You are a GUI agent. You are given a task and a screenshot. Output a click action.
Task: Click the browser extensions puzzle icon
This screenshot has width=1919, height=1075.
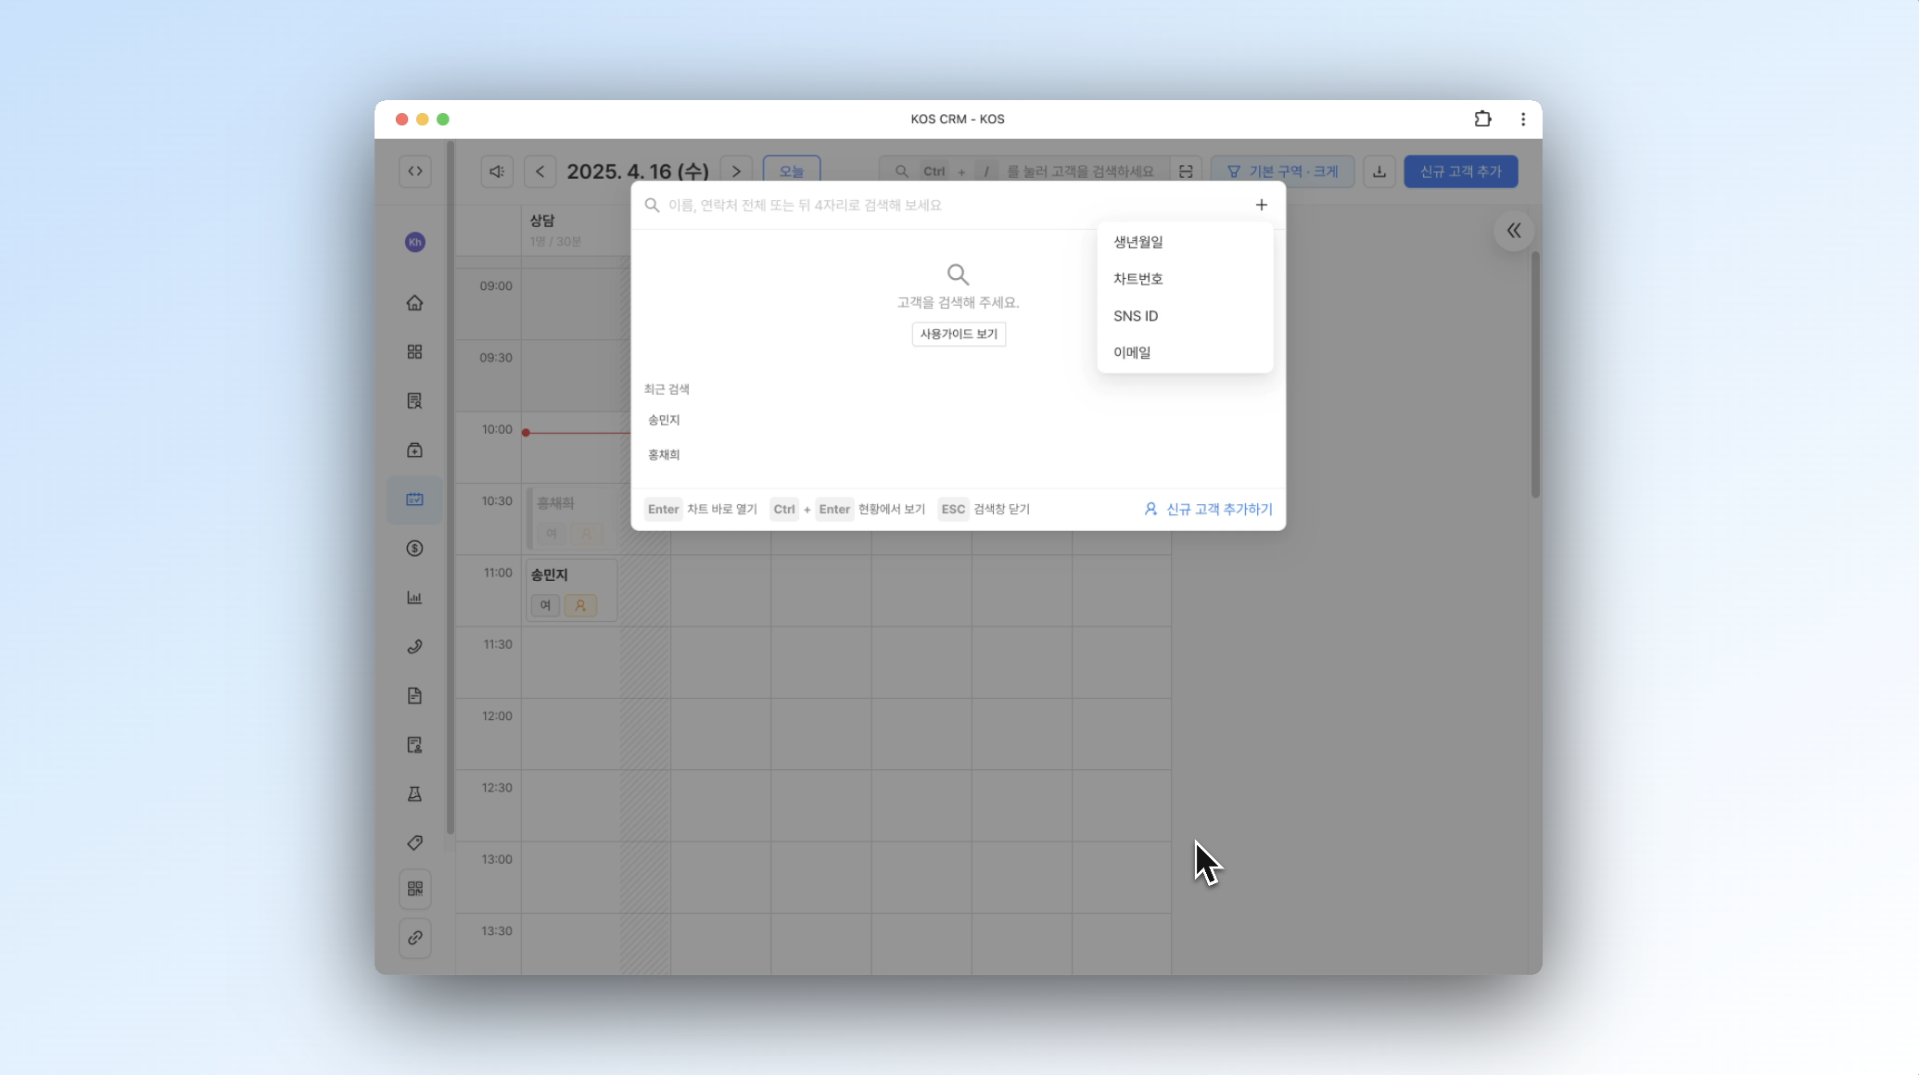(x=1482, y=119)
